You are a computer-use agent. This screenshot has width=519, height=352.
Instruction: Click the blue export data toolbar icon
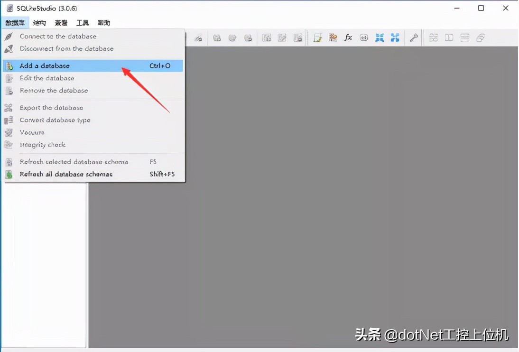pyautogui.click(x=395, y=37)
